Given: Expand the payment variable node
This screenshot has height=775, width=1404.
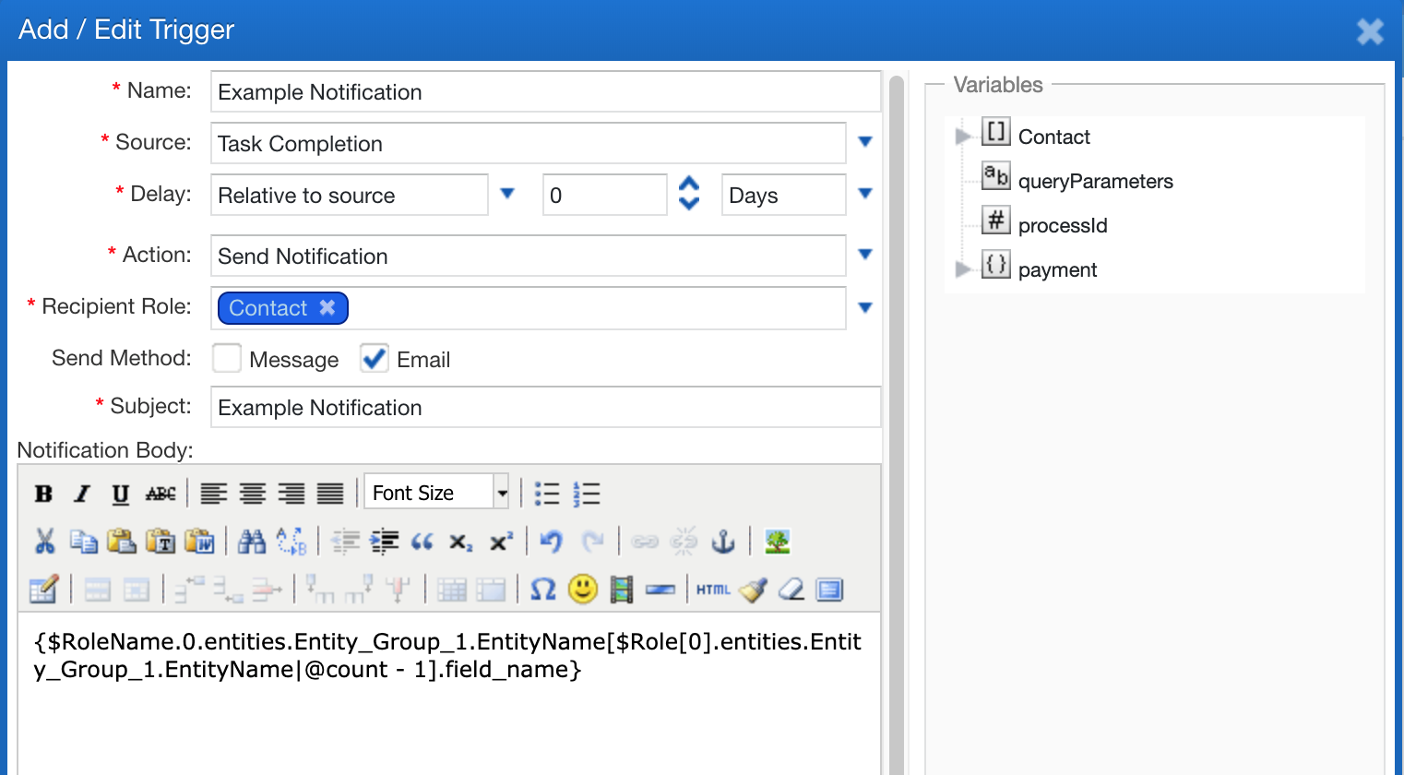Looking at the screenshot, I should 963,269.
